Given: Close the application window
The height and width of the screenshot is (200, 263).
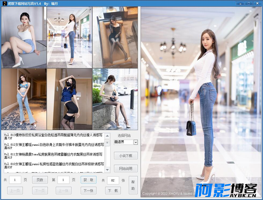Looking at the screenshot, I should click(x=257, y=3).
